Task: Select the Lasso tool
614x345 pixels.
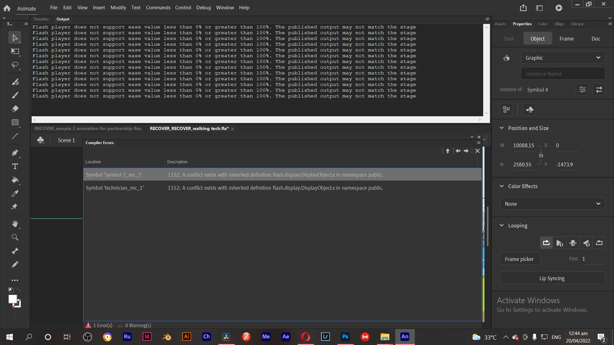Action: (x=15, y=65)
